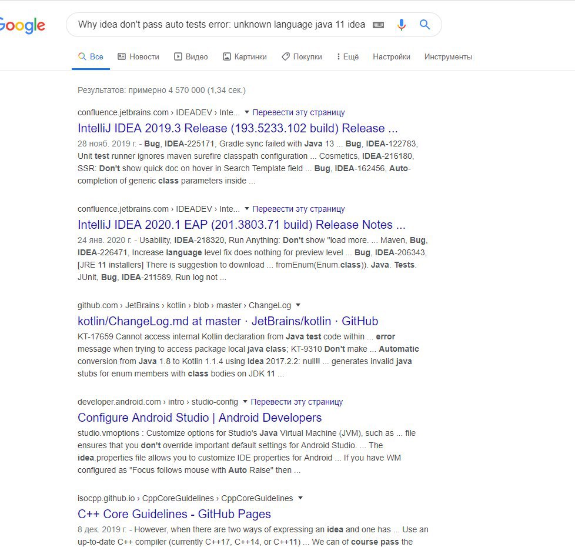Click URL text developer.android.com › intro › studio-config

coord(158,402)
